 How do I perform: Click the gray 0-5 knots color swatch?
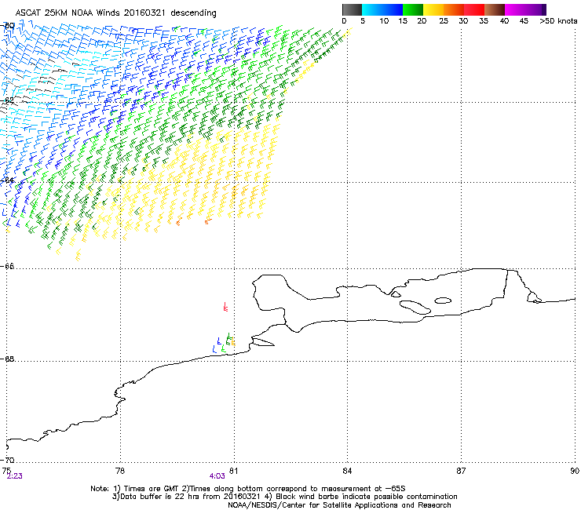352,9
